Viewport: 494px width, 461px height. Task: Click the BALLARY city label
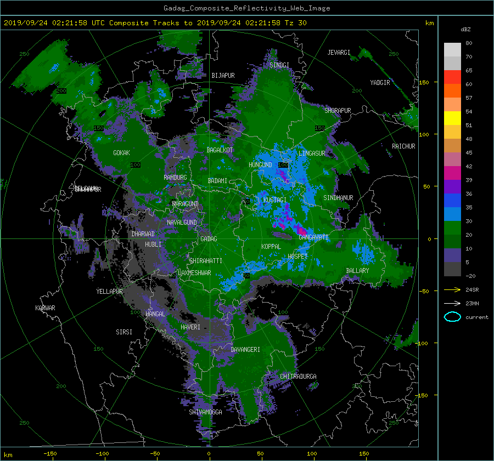click(x=357, y=271)
